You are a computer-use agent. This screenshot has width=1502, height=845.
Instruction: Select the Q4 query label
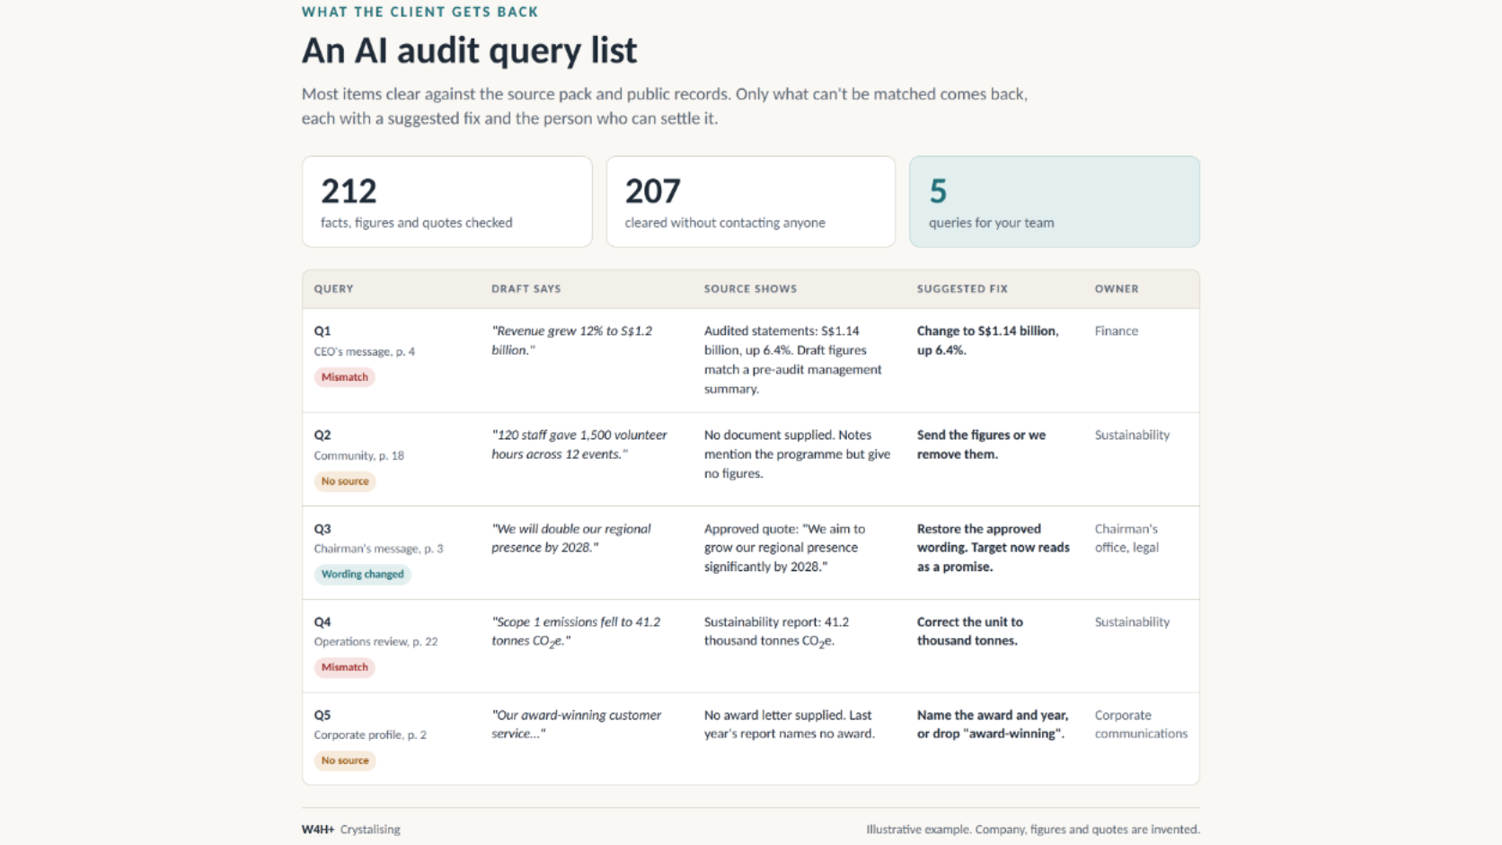(x=322, y=621)
